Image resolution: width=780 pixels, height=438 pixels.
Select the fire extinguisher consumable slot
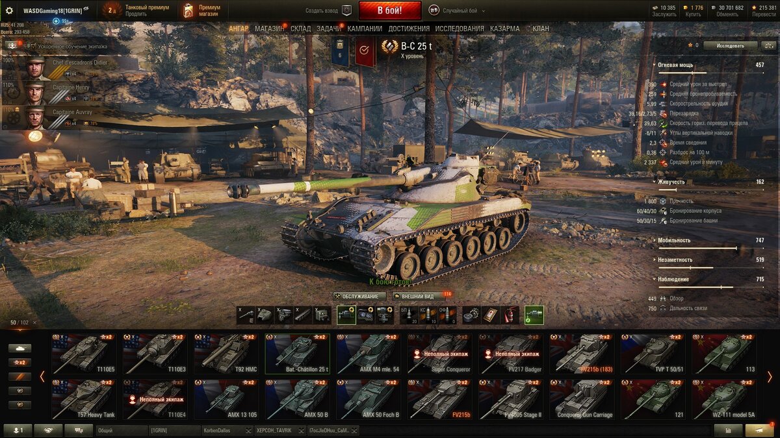tap(511, 315)
